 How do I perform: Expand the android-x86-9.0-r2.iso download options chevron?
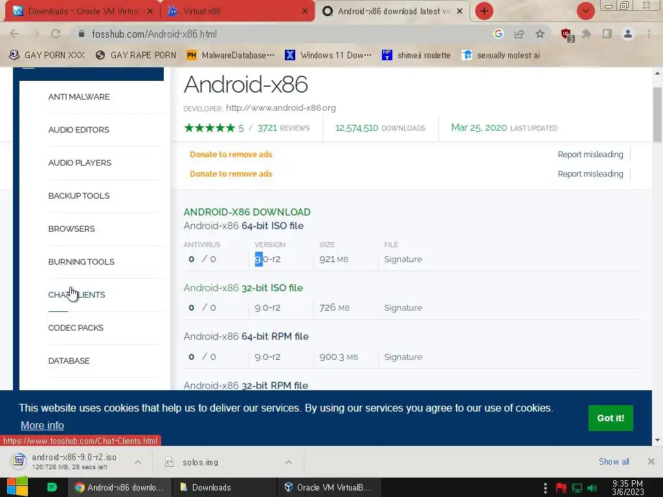click(138, 462)
